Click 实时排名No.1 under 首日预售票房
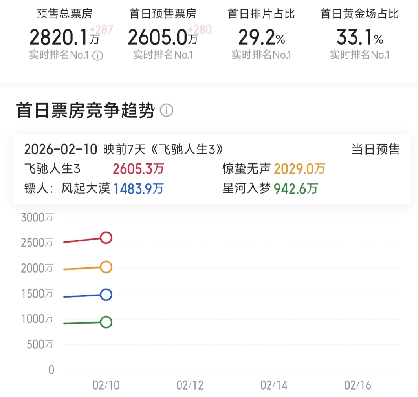Image resolution: width=418 pixels, height=397 pixels. point(163,55)
